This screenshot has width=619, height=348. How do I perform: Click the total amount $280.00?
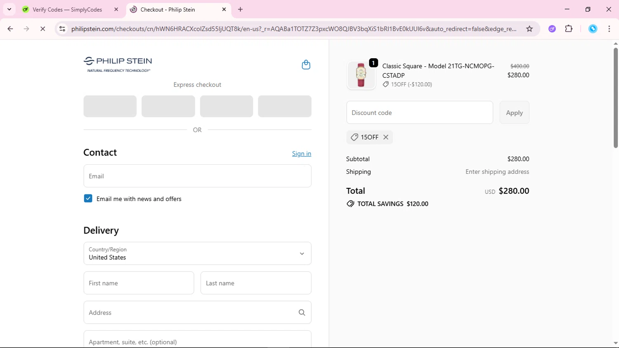tap(514, 191)
